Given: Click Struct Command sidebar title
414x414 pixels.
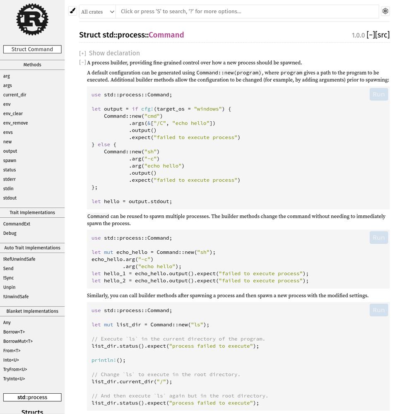Looking at the screenshot, I should click(x=32, y=49).
